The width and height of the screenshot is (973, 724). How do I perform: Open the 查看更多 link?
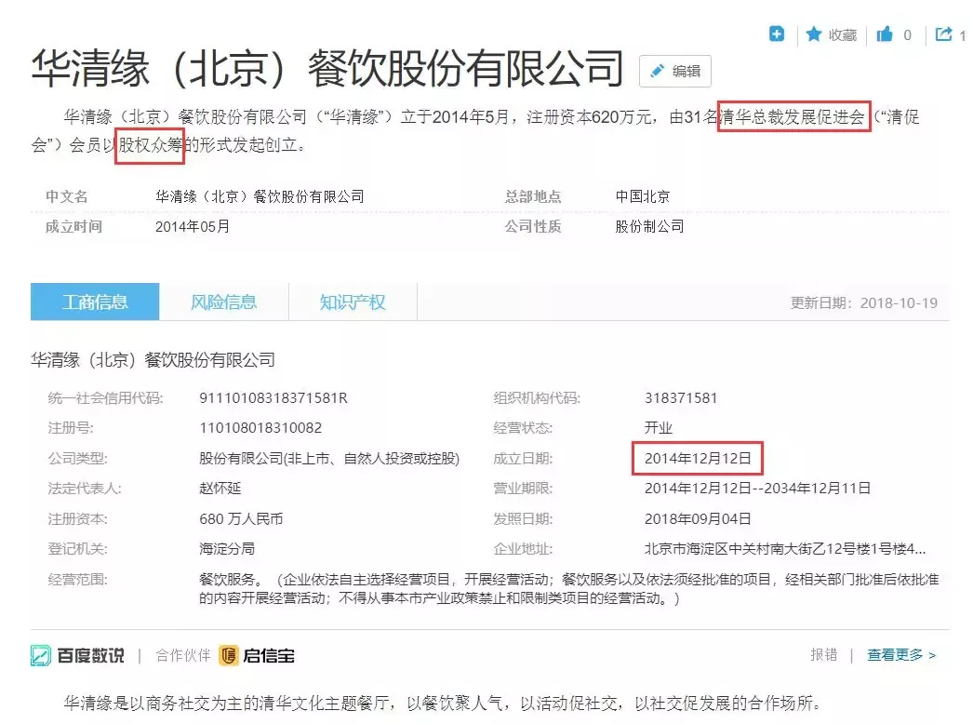(897, 655)
